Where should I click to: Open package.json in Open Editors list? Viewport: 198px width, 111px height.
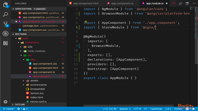(x=39, y=26)
